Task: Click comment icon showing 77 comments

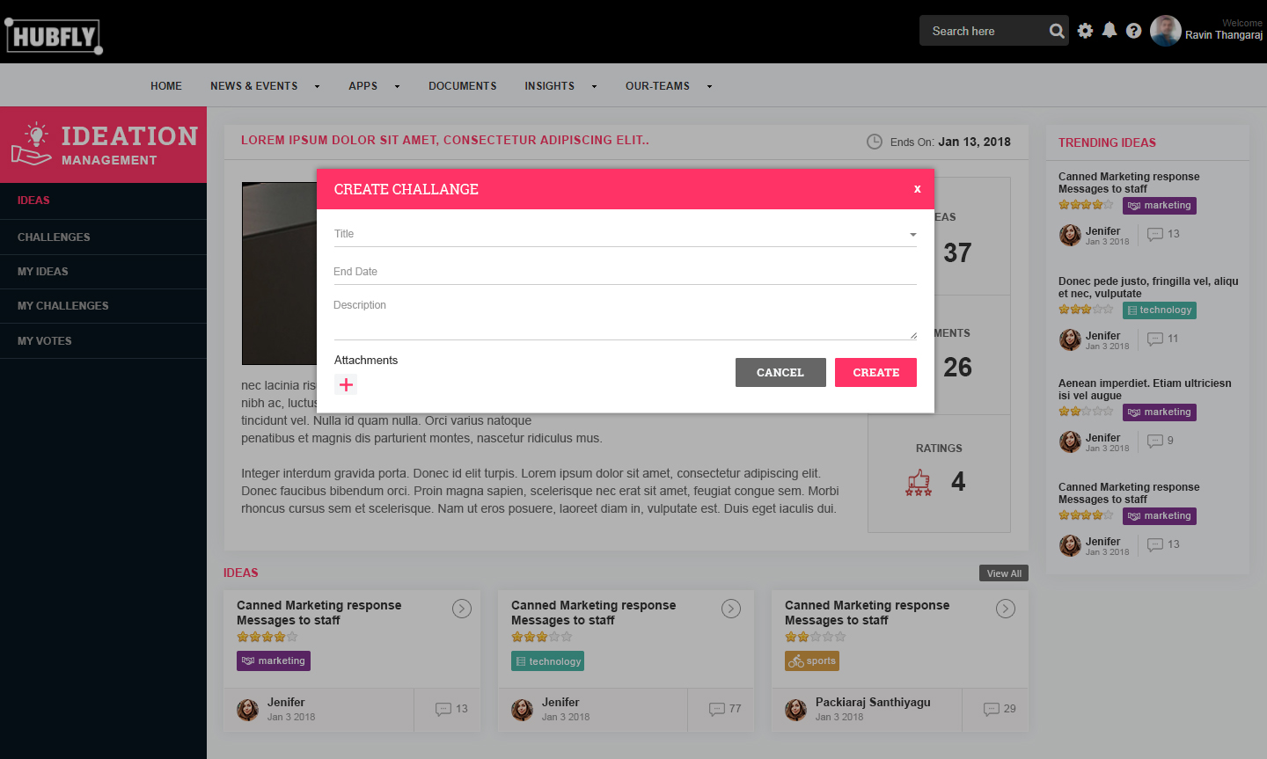Action: point(717,709)
